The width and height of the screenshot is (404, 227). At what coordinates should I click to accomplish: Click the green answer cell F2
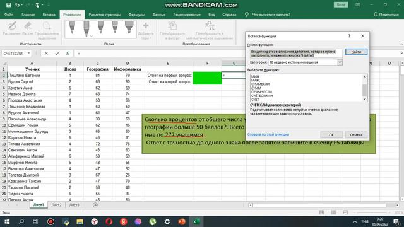[207, 75]
